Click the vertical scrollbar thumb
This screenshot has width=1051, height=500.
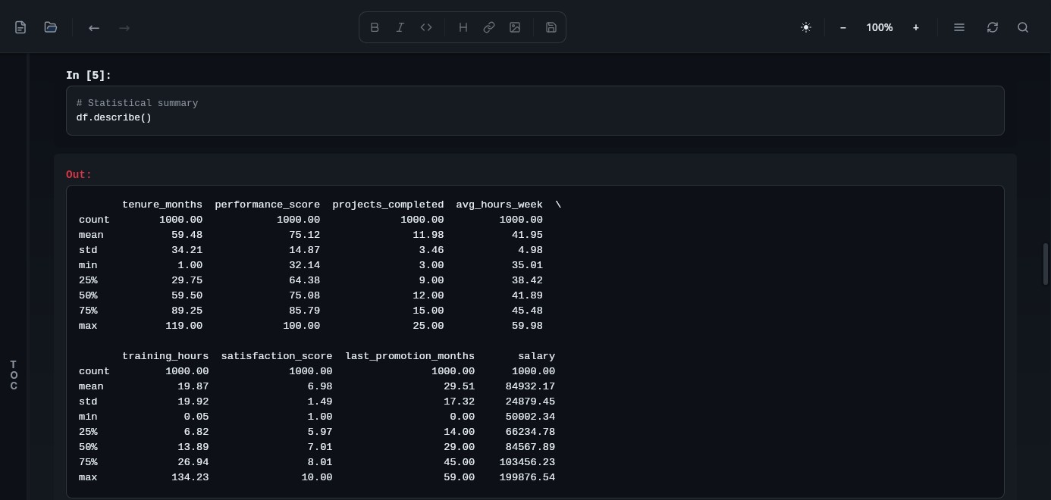pyautogui.click(x=1046, y=264)
